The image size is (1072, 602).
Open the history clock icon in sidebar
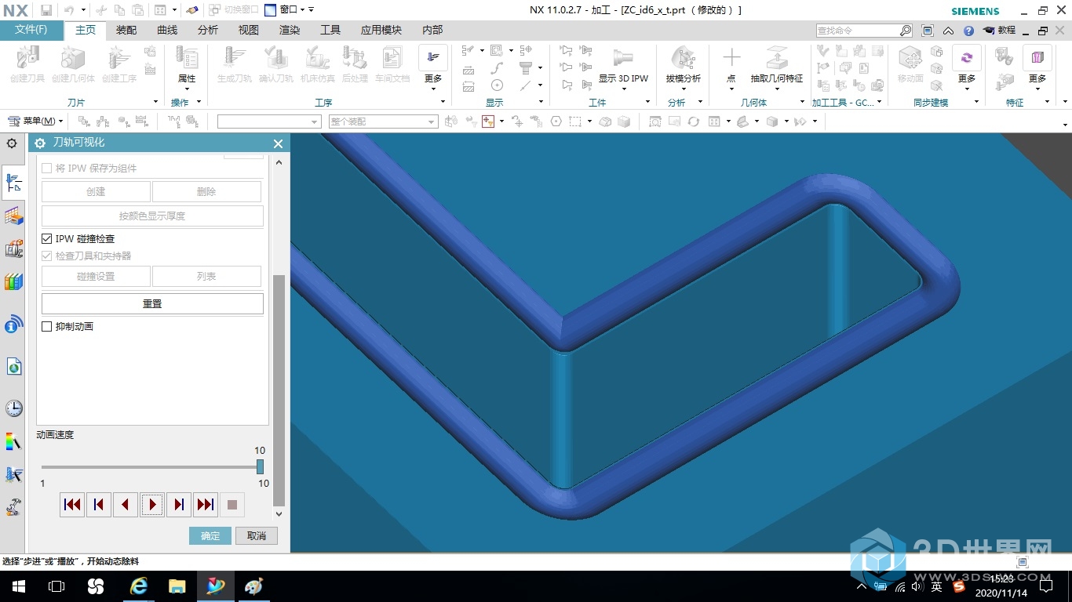13,408
